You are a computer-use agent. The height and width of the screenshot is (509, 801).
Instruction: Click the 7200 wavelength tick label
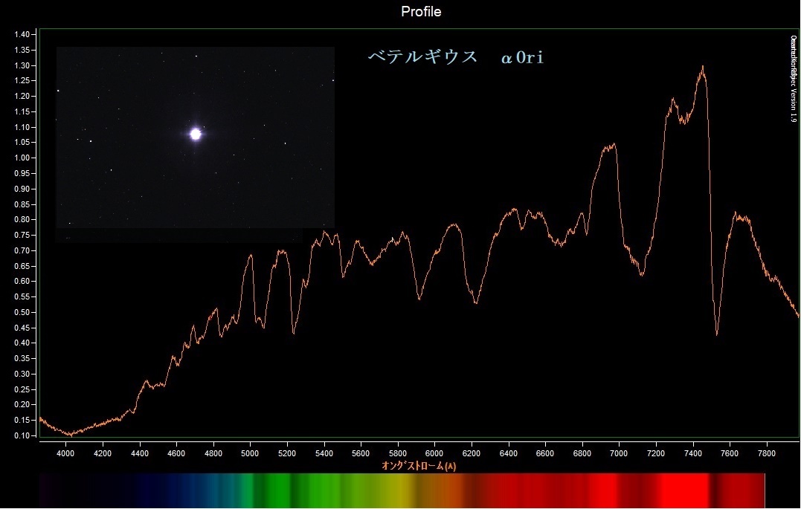point(656,453)
